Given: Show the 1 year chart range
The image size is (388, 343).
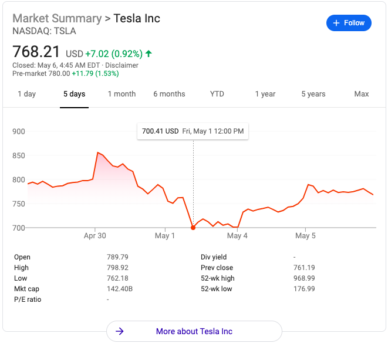Looking at the screenshot, I should (x=265, y=94).
